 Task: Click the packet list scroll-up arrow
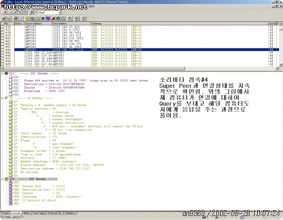[281, 24]
